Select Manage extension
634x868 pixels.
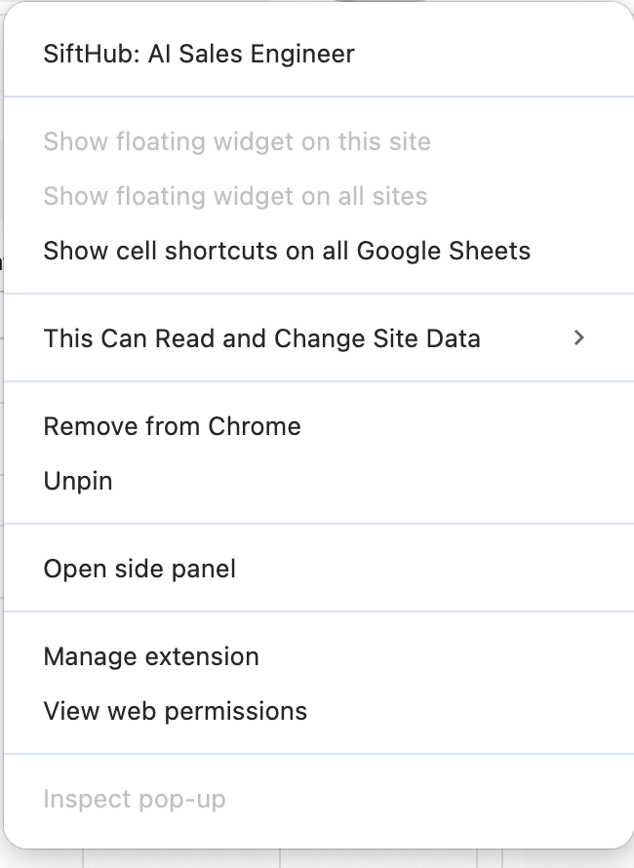tap(151, 656)
